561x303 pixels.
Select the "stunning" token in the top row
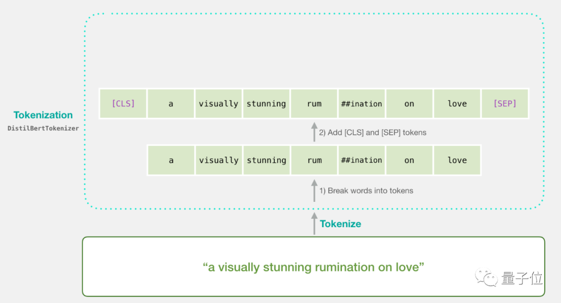pos(266,104)
